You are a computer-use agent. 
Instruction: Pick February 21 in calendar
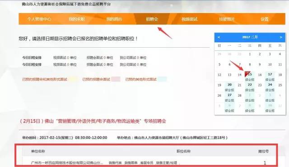(x=239, y=85)
